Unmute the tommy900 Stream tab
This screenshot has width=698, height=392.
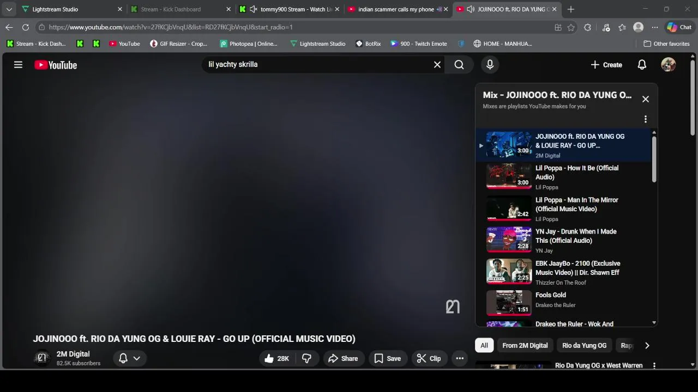point(253,9)
